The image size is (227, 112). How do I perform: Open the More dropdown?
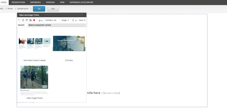pos(82,20)
